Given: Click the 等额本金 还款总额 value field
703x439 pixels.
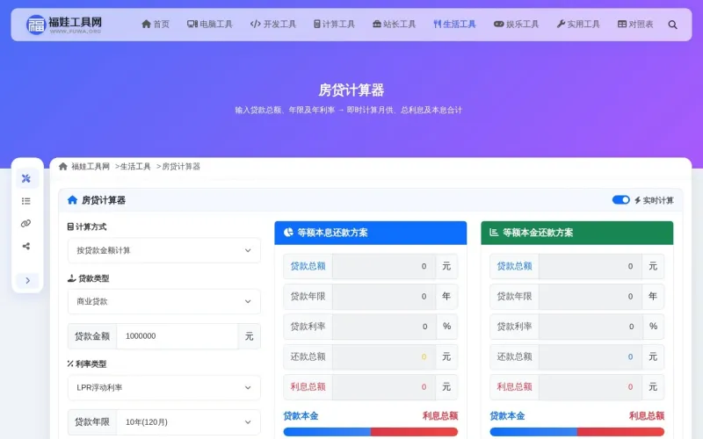Looking at the screenshot, I should (590, 356).
